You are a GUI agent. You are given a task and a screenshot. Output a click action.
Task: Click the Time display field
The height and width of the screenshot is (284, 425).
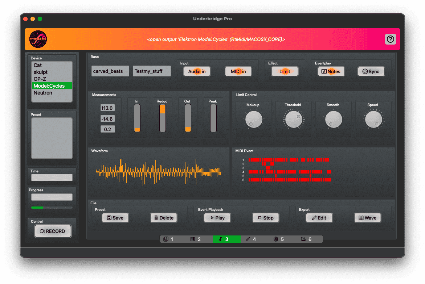pyautogui.click(x=52, y=177)
